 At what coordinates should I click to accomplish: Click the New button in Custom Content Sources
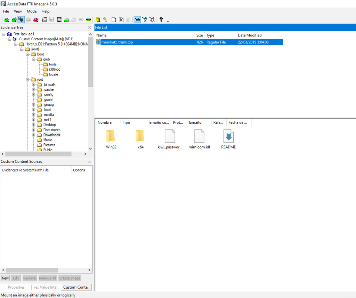coord(5,278)
